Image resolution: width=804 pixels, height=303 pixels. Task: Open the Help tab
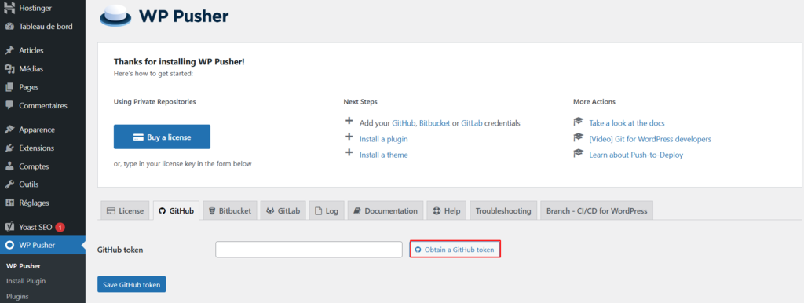(446, 210)
